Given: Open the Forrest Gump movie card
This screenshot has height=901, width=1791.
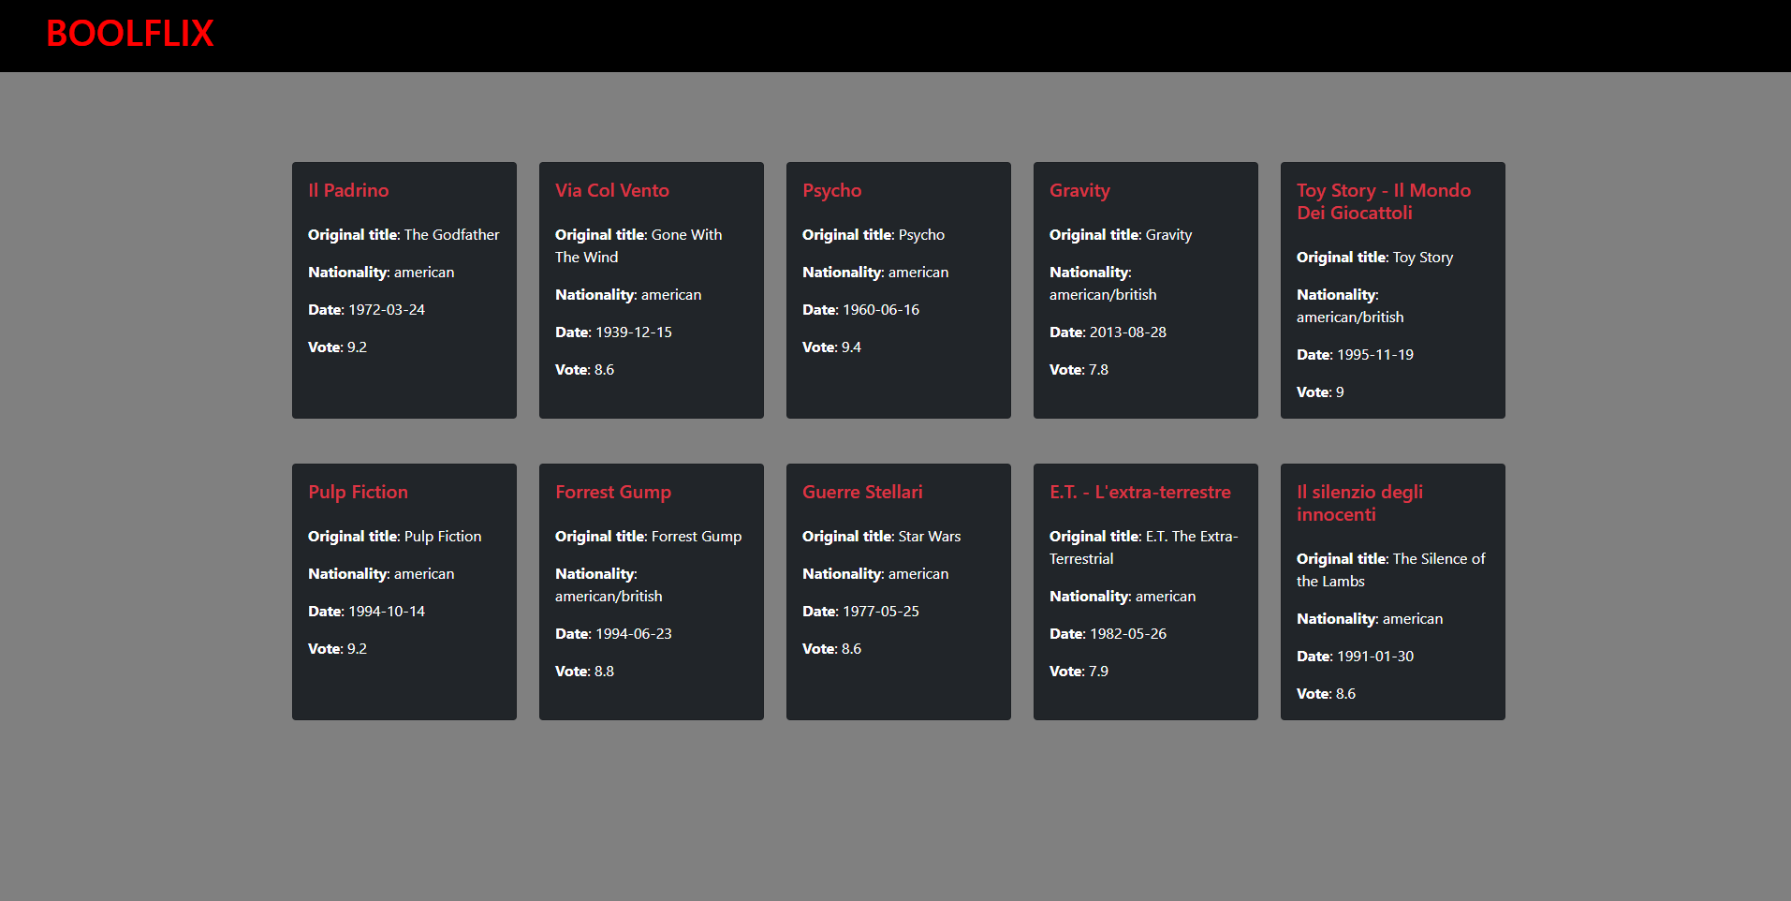Looking at the screenshot, I should tap(651, 592).
